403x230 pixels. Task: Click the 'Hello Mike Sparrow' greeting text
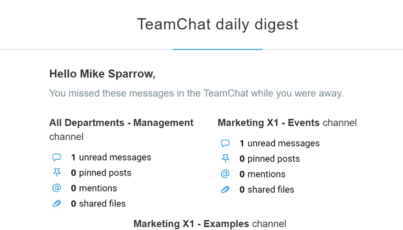[102, 74]
